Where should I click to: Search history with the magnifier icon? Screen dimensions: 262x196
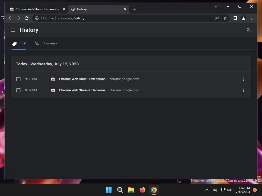(x=248, y=30)
